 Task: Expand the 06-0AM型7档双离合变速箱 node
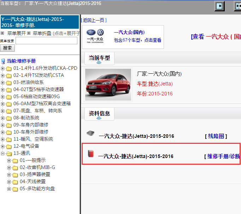pyautogui.click(x=2, y=104)
